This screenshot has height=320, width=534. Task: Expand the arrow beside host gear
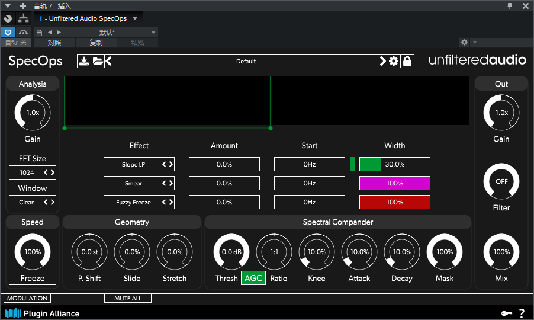click(475, 42)
